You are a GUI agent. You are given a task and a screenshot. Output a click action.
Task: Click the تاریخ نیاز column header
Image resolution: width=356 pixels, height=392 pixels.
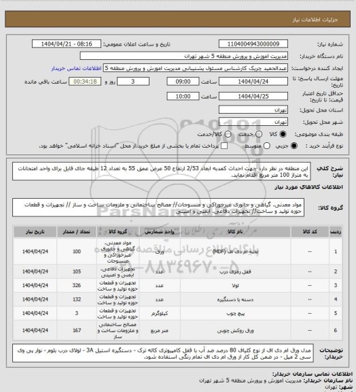tap(35, 232)
